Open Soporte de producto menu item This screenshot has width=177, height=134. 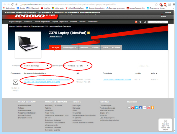(x=42, y=21)
